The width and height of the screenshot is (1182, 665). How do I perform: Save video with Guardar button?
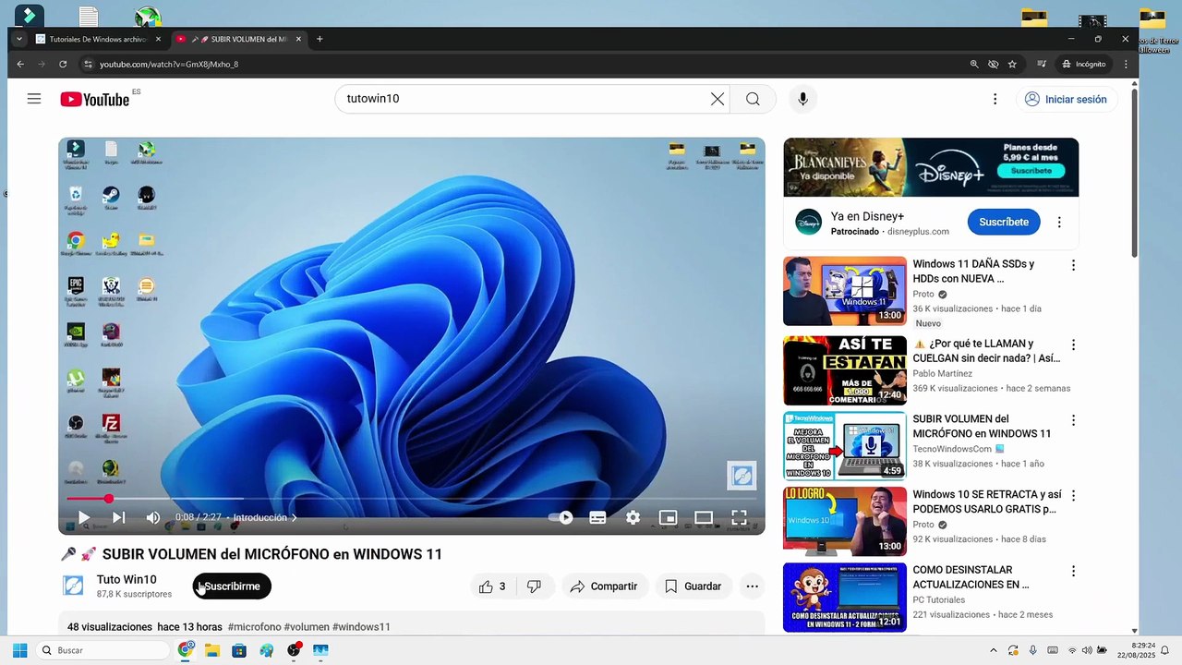[693, 586]
